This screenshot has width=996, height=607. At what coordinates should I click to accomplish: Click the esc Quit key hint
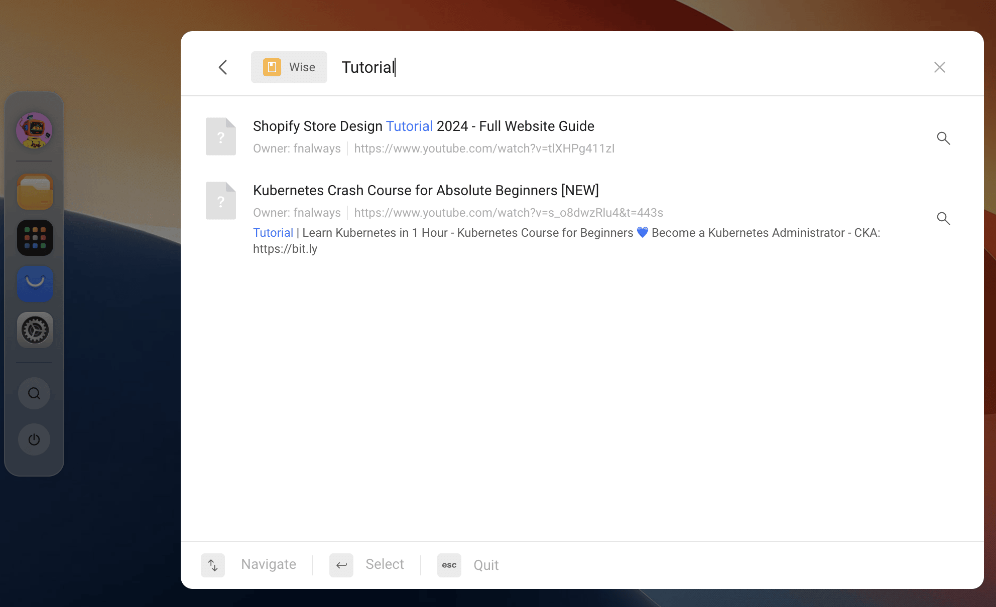click(449, 565)
